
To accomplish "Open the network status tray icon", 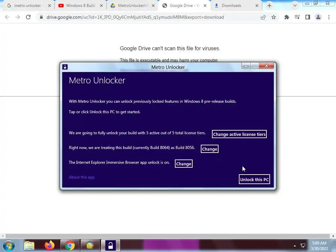I will pyautogui.click(x=303, y=245).
